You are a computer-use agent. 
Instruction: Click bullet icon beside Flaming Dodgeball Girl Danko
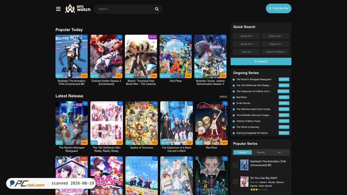(x=234, y=133)
